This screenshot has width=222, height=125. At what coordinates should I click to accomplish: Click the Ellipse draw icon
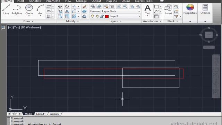49,11
